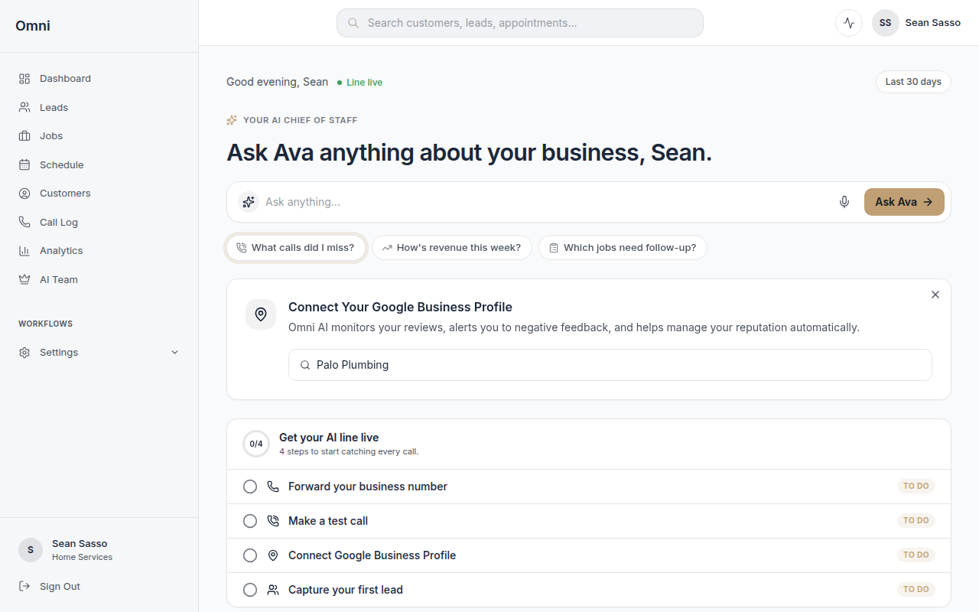Click the Omni logo text
Screen dimensions: 979x612
pos(33,26)
